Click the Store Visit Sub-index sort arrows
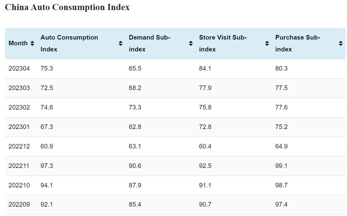Viewport: 347px width, 216px height. [267, 44]
